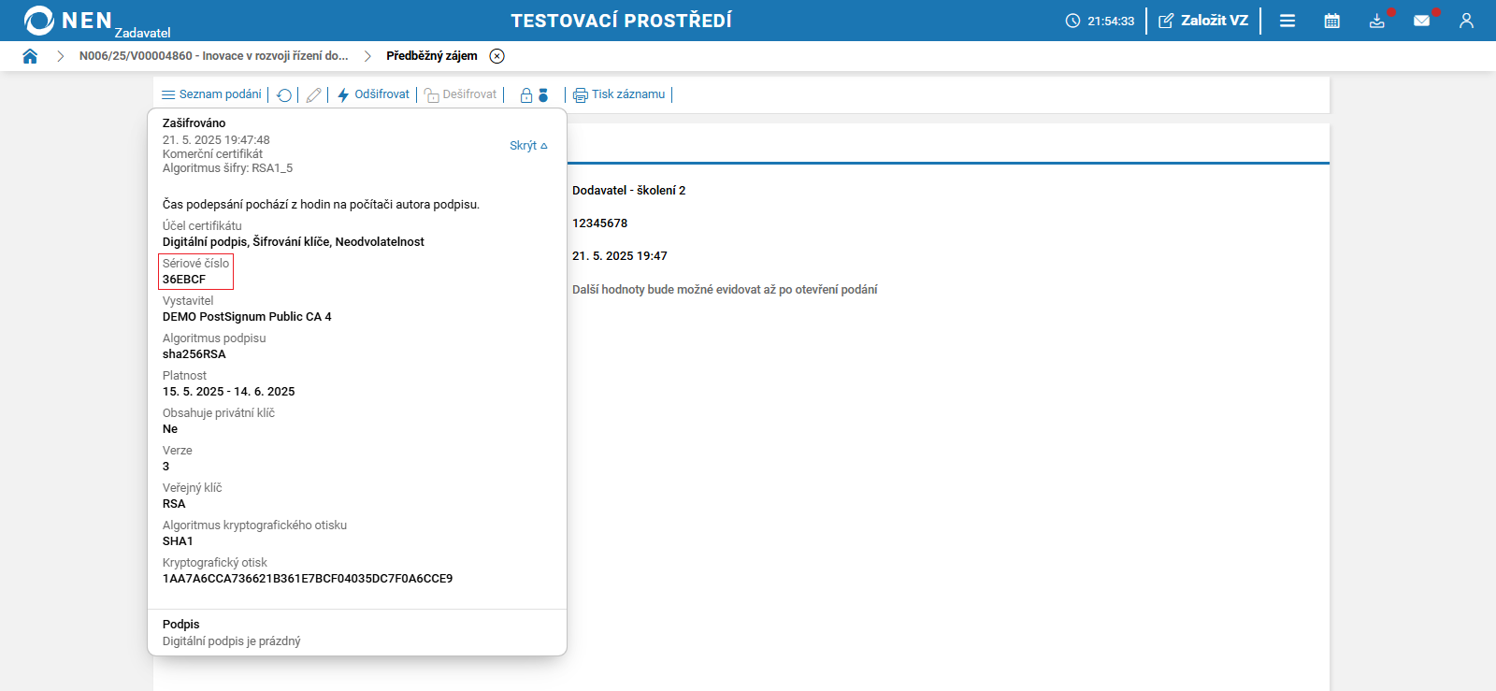
Task: Click the NEN Zadavatel logo
Action: 97,21
